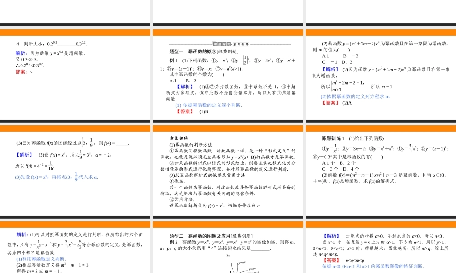This screenshot has width=456, height=273.
Task: Click option B. −3 in the m value question
Action: click(x=351, y=56)
